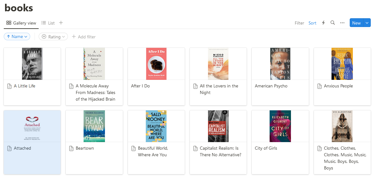
Task: Click page icon beside Anxious People
Action: point(320,86)
